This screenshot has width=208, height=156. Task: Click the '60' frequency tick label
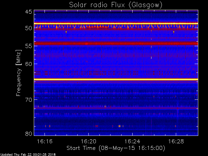(29, 64)
